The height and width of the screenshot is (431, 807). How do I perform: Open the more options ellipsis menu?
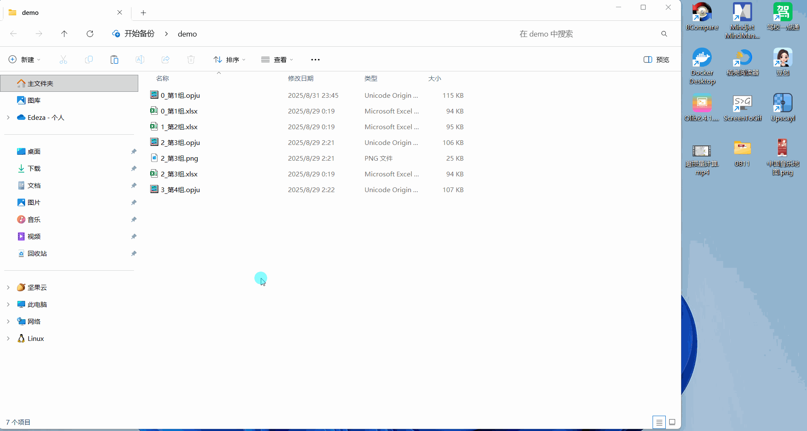pyautogui.click(x=315, y=60)
